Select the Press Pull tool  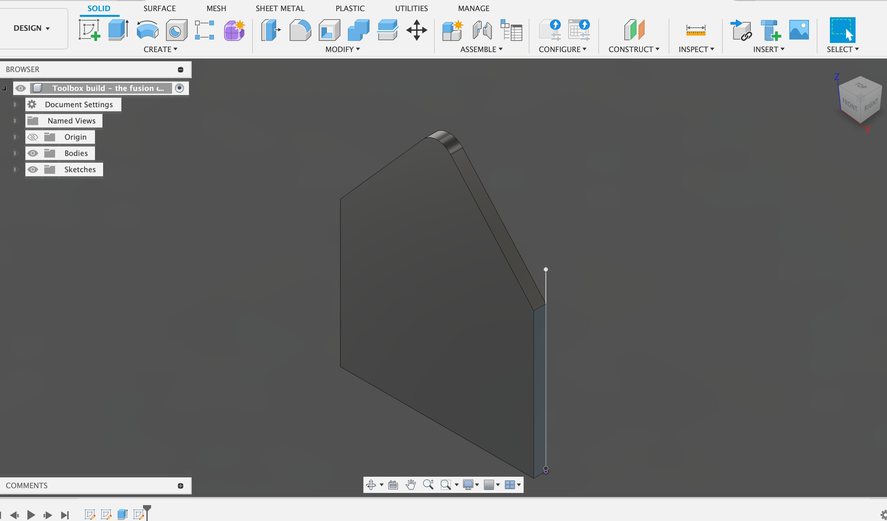tap(271, 30)
